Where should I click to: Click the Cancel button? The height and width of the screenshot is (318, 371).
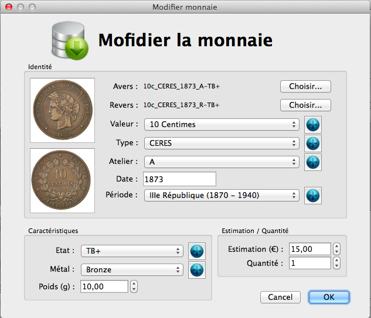(x=280, y=298)
